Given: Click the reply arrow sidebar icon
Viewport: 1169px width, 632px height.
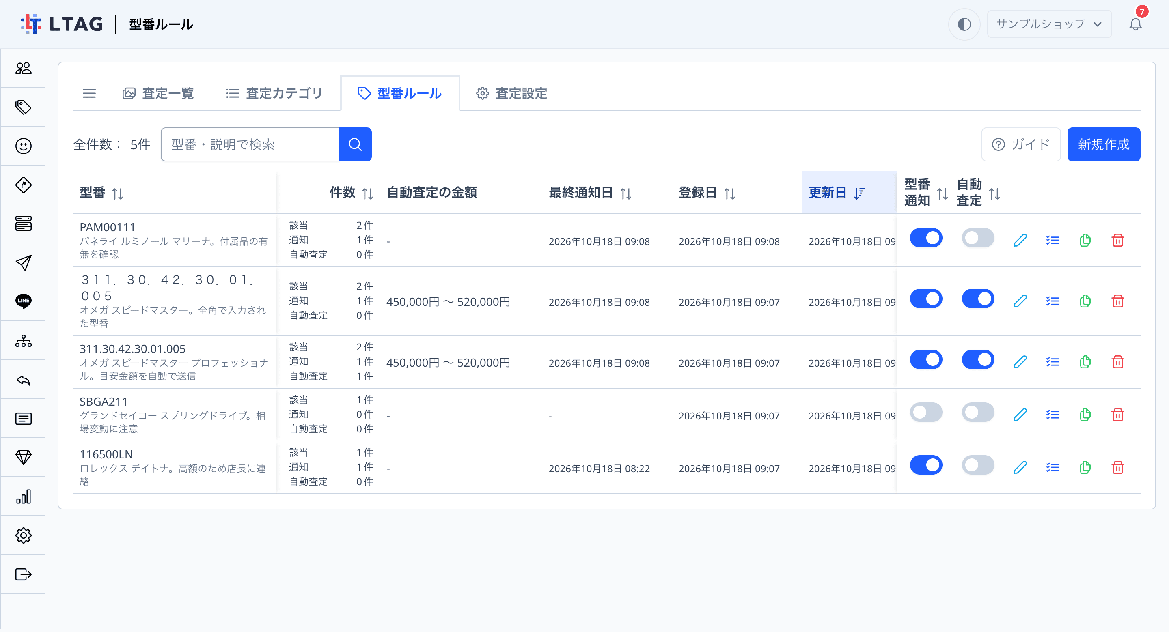Looking at the screenshot, I should [23, 380].
